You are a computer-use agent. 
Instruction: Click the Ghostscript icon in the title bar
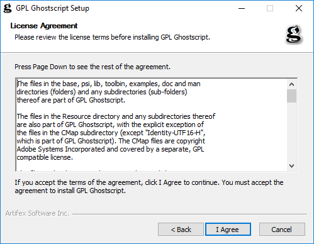coord(8,8)
